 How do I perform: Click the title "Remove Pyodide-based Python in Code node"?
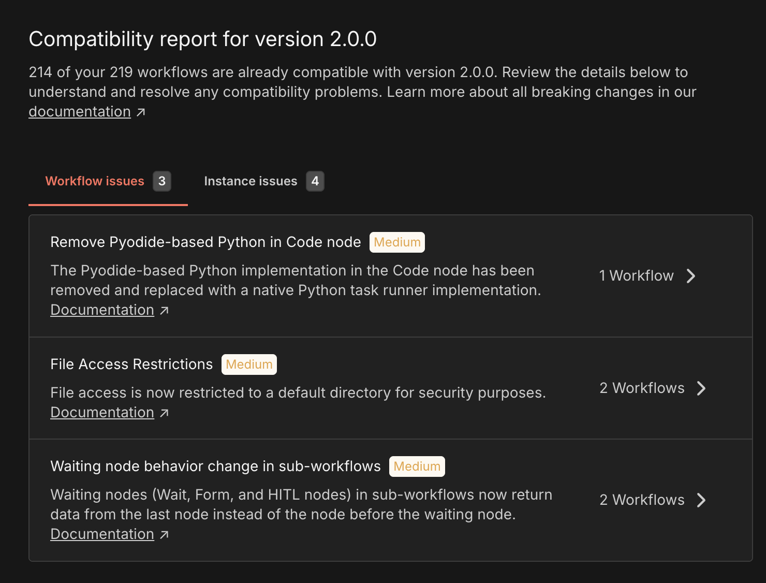(x=205, y=242)
